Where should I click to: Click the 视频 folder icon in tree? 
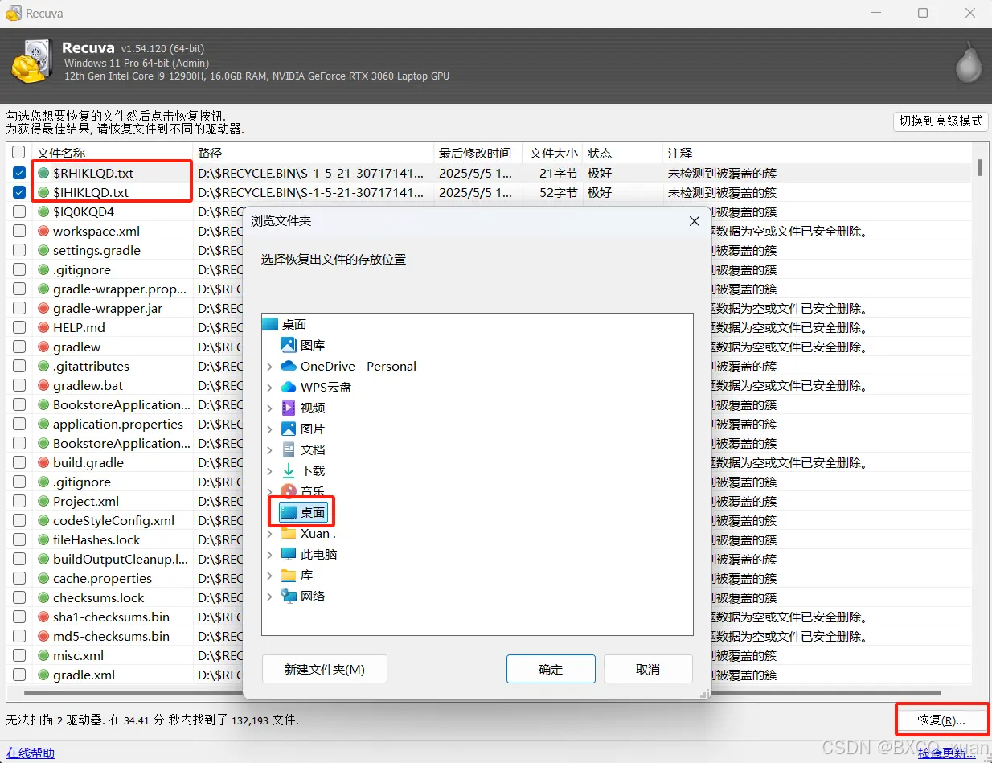click(x=289, y=408)
